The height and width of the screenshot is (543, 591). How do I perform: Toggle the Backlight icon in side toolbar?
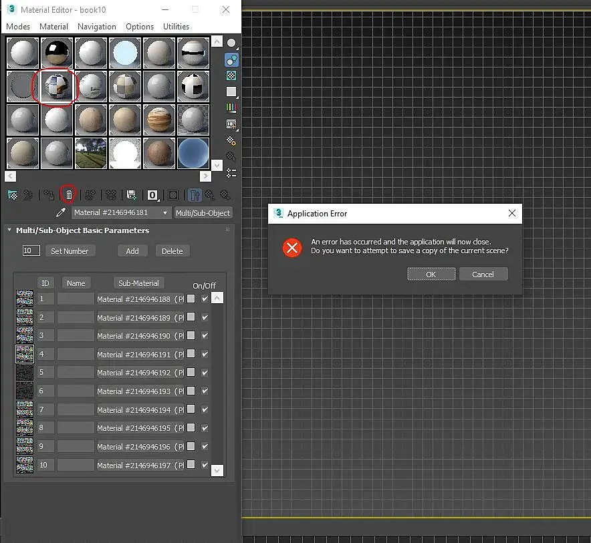(x=231, y=59)
